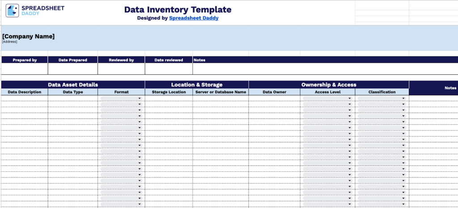
Task: Click the empty cell under Date Prepared
Action: click(x=72, y=68)
